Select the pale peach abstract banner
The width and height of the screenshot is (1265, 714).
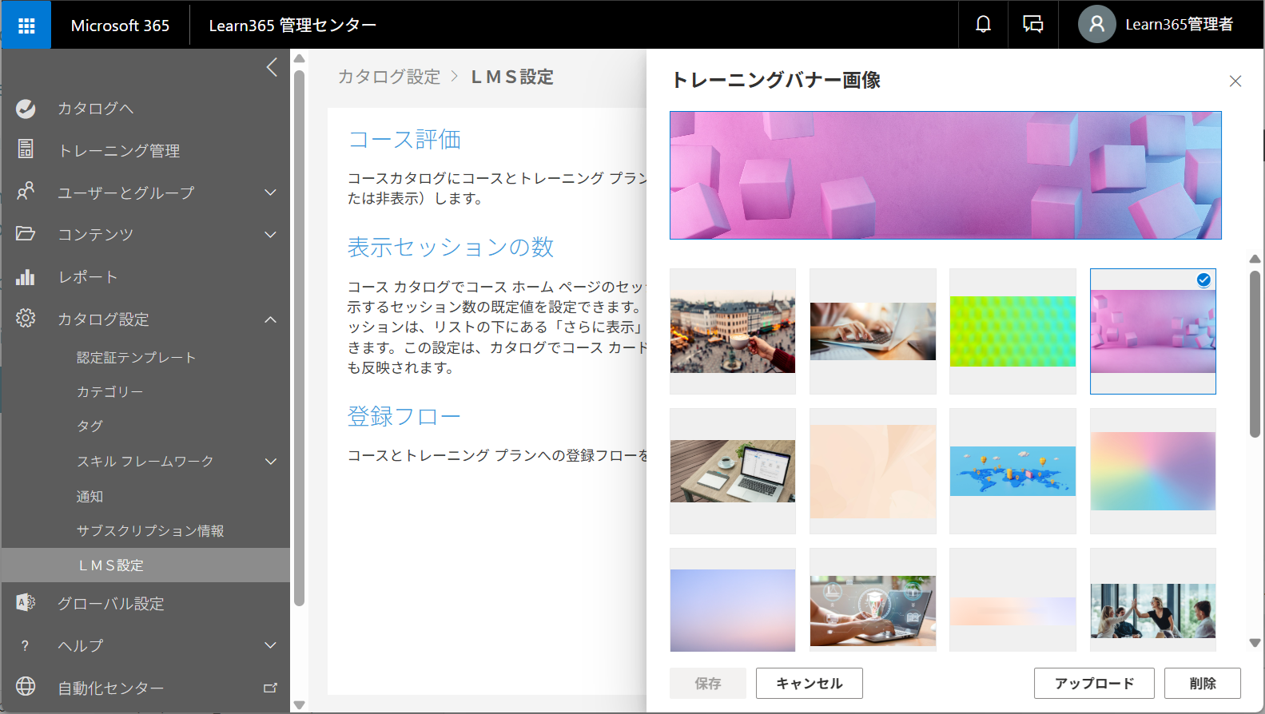coord(873,470)
